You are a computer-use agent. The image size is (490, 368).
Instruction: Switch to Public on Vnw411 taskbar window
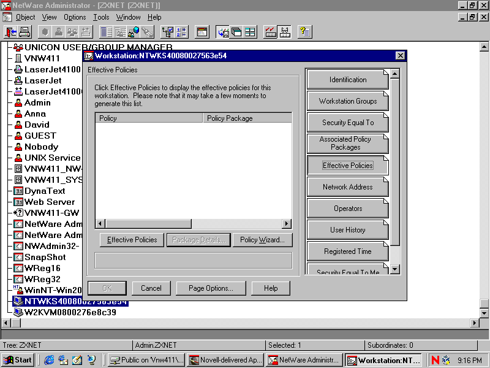pyautogui.click(x=146, y=360)
